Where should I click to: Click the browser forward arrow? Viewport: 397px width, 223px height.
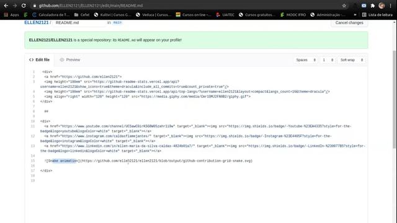coord(15,6)
